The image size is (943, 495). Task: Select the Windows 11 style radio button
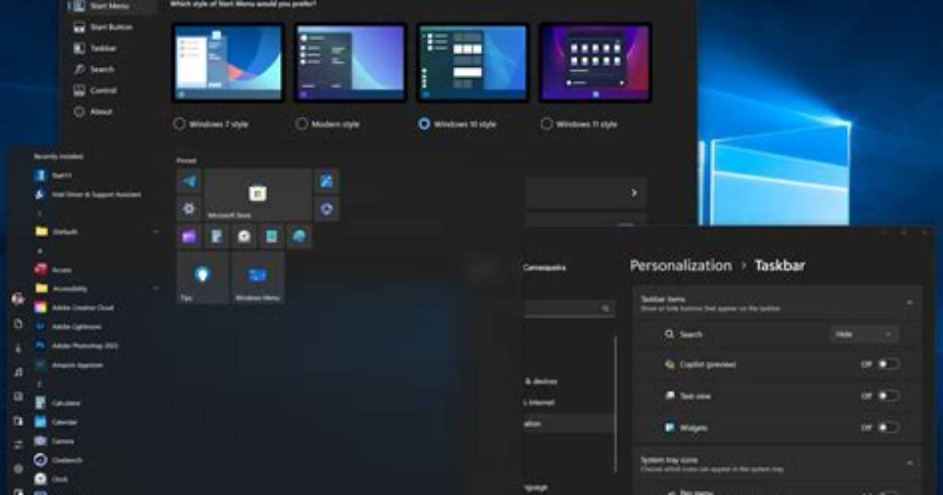point(546,124)
